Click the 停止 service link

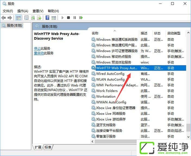(x=37, y=49)
